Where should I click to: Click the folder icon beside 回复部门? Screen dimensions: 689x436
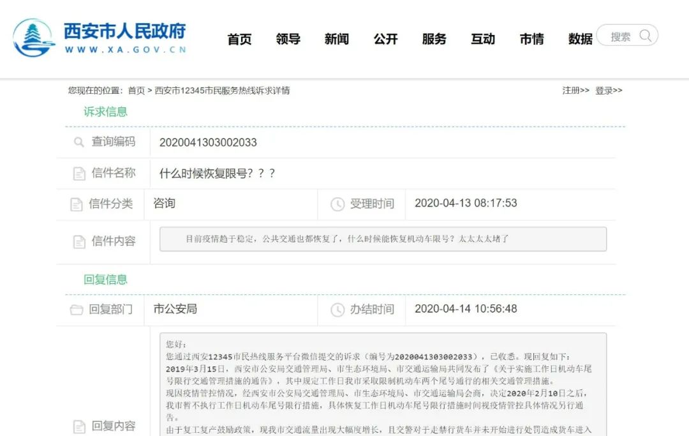[77, 310]
